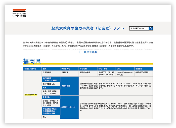This screenshot has height=128, width=176.
Task: Open the https://recurrent-edu.jp/ link
Action: click(x=124, y=73)
